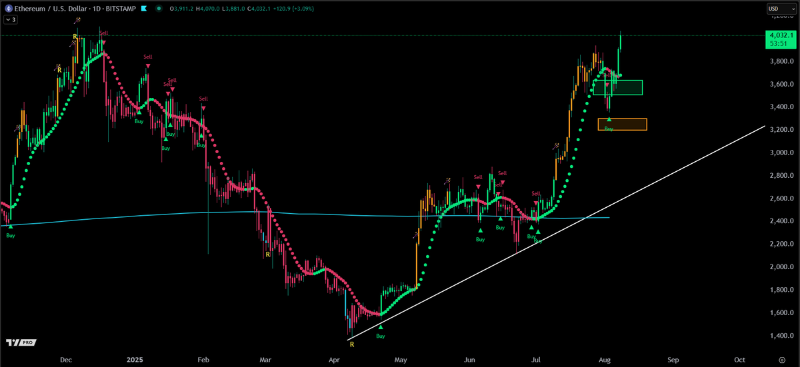
Task: Click the open value O3,911.2
Action: (x=183, y=9)
